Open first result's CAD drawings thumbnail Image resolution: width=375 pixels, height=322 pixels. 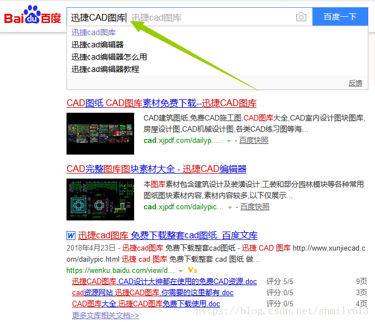tap(100, 133)
